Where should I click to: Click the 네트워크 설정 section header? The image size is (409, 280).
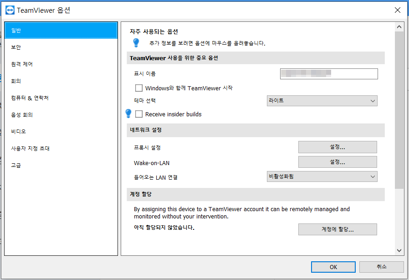click(x=256, y=130)
